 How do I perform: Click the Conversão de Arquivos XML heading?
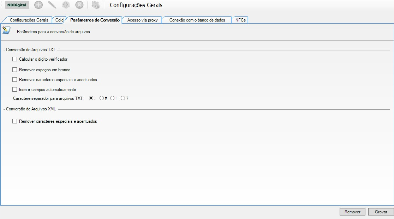(31, 109)
